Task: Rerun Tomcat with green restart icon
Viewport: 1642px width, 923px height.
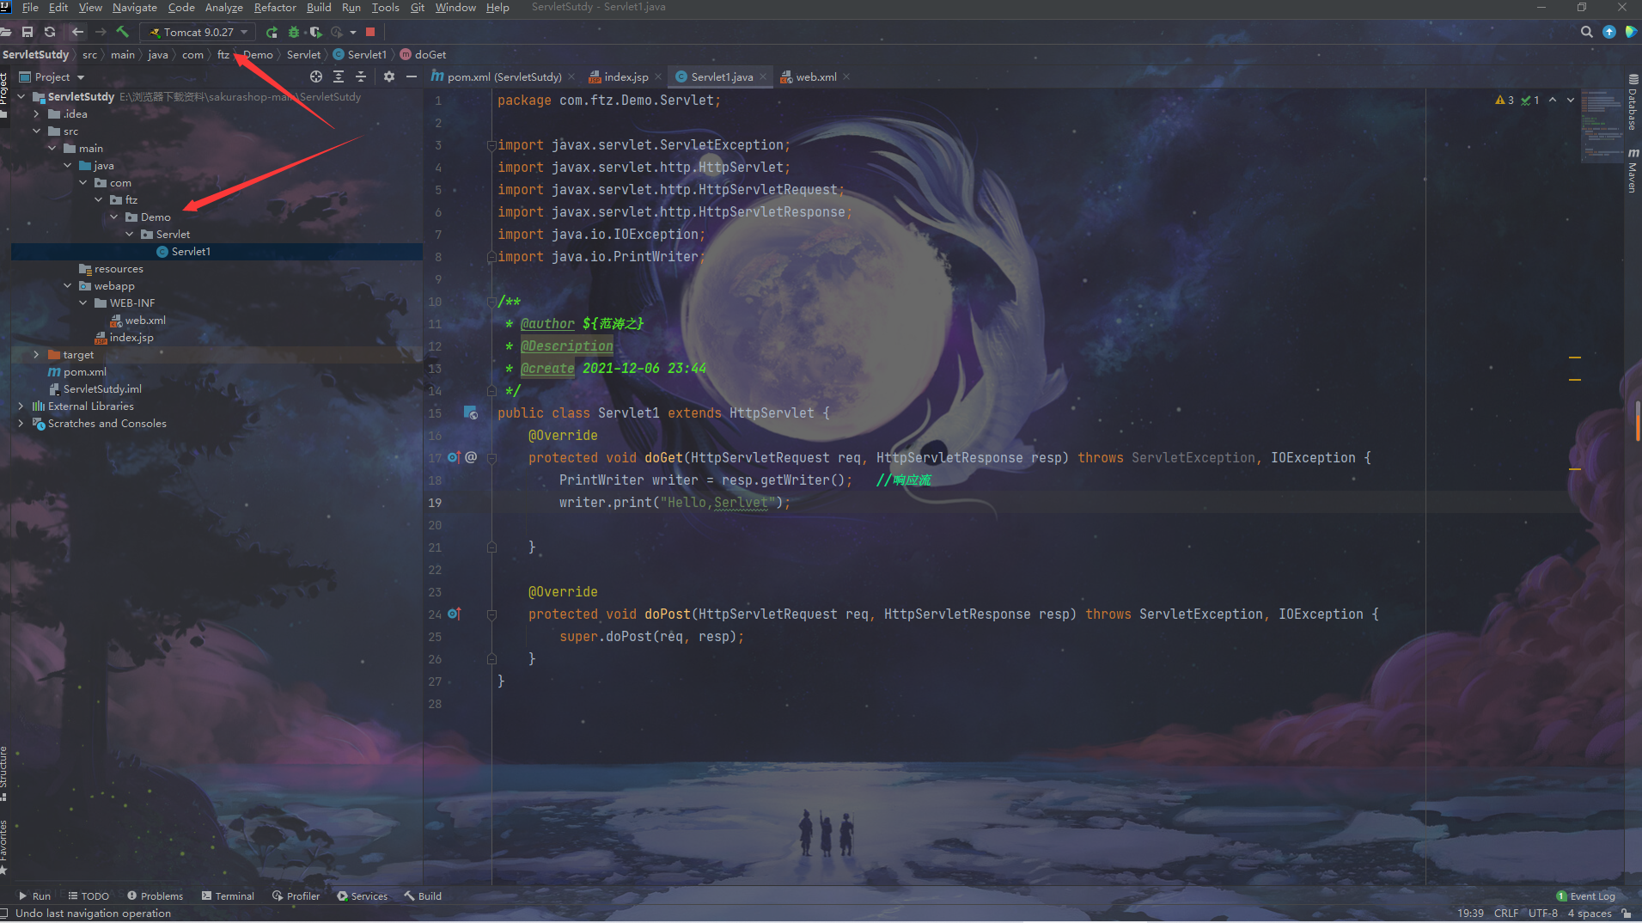Action: coord(272,32)
